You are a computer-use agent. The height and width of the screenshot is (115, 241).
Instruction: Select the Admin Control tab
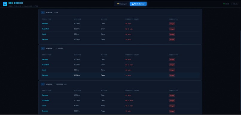point(138,4)
